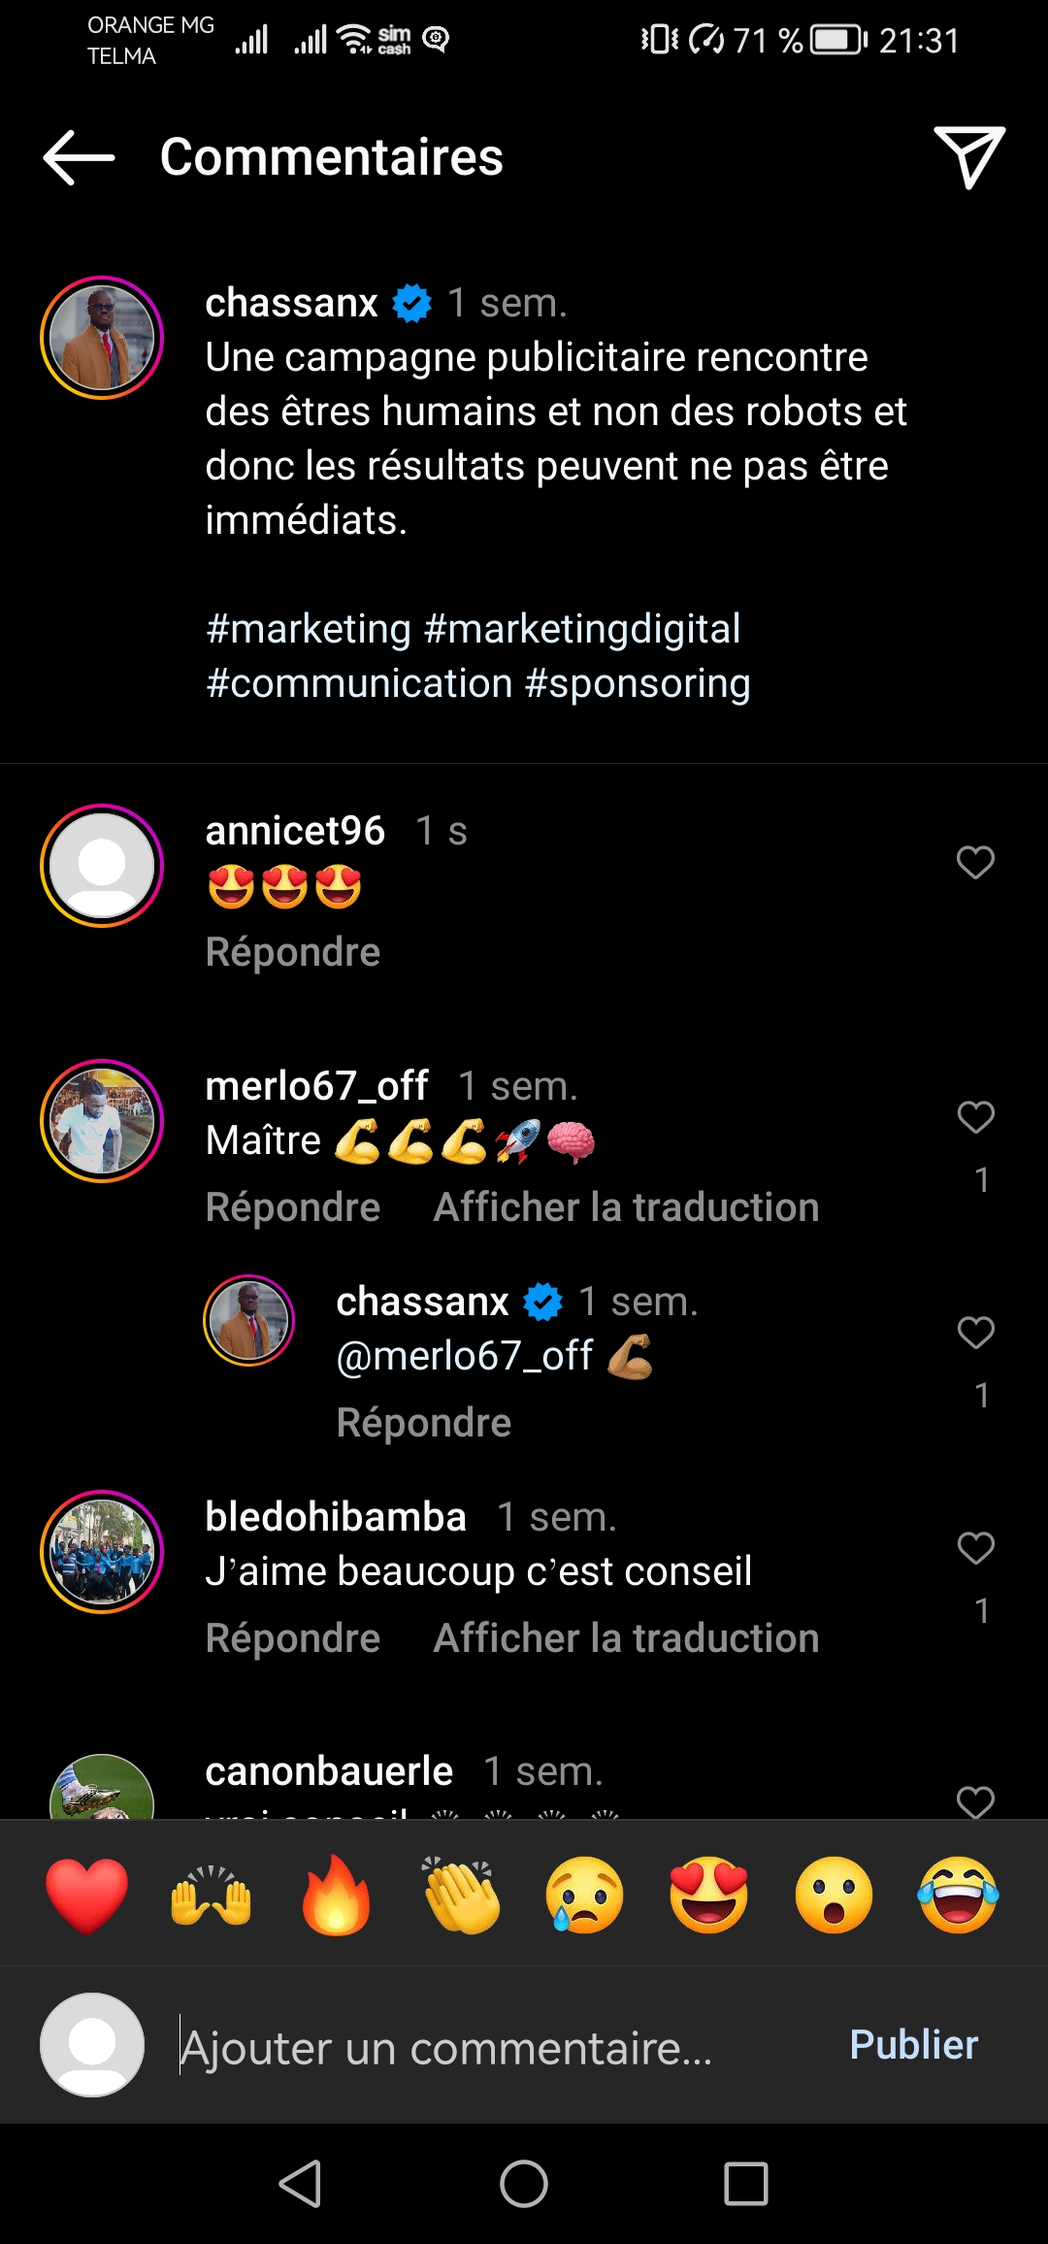The width and height of the screenshot is (1048, 2244).
Task: Like merlo67_off's Maître comment
Action: [975, 1117]
